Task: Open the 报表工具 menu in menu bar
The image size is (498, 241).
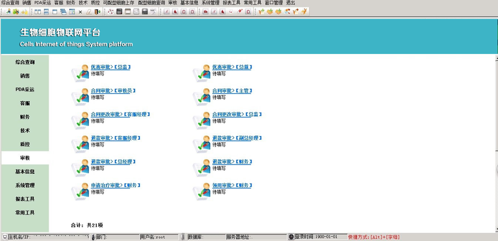Action: coord(232,2)
